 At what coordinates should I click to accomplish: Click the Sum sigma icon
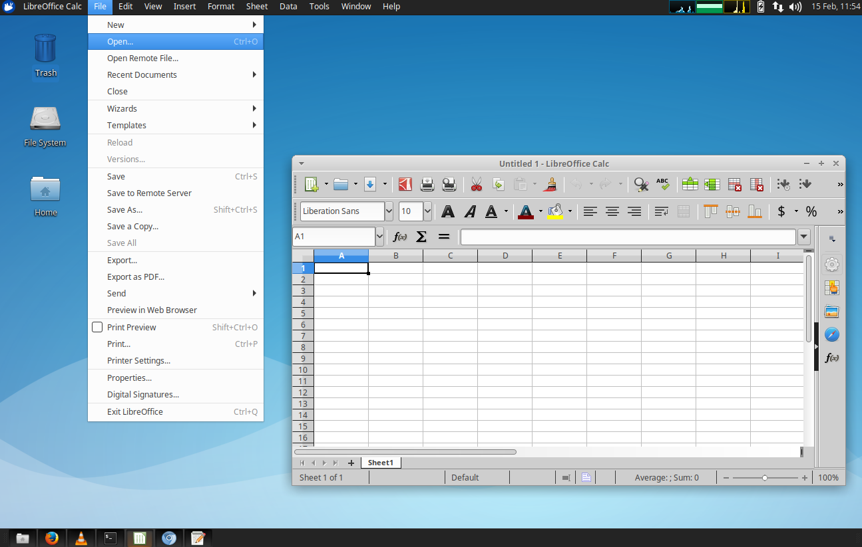pos(421,237)
